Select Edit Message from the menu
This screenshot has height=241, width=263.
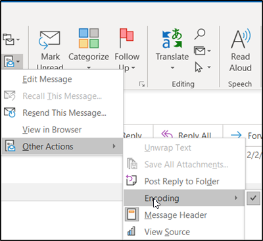(x=47, y=79)
